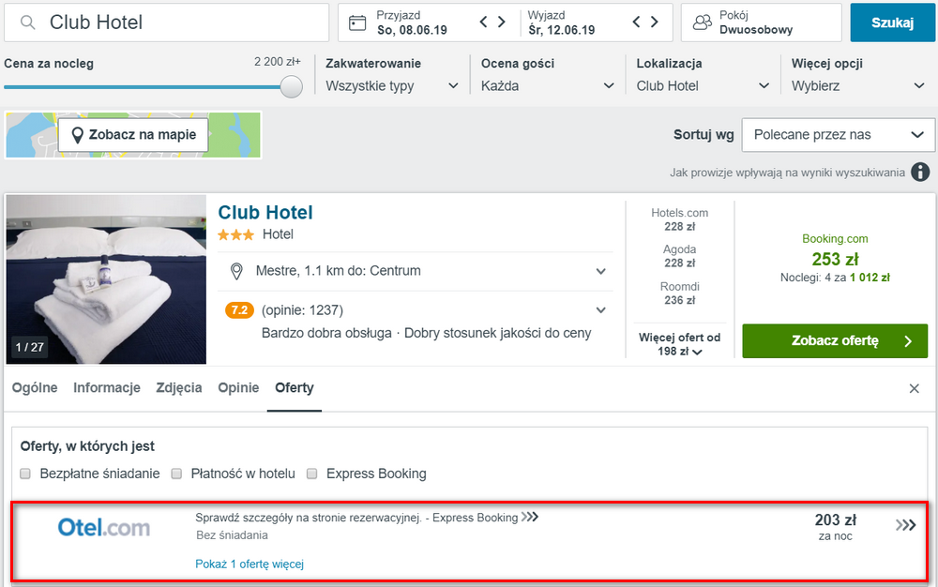Click the Otel.com logo
Screen dimensions: 938x587
[x=104, y=527]
